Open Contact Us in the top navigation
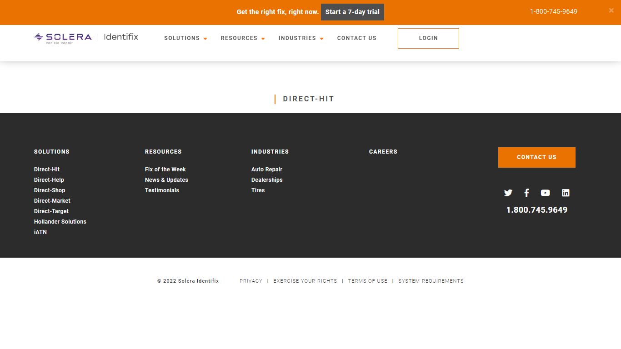Screen dimensions: 621x349 click(x=357, y=38)
